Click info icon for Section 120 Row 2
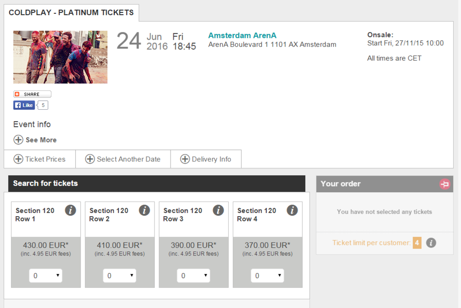Viewport: 461px width, 308px height. pyautogui.click(x=144, y=210)
